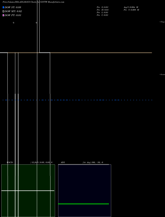Select the 'DOW ST: 0.03' legend text
This screenshot has width=165, height=217.
point(13,7)
